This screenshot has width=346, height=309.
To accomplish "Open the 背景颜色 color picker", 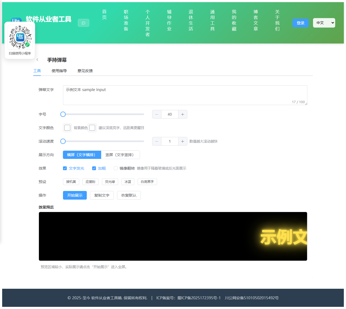I will pos(92,128).
